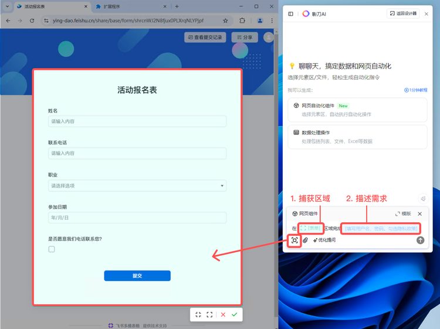440x329 pixels.
Task: Click the requirement description placeholder
Action: (381, 228)
